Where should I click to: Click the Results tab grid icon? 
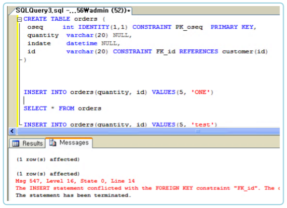click(16, 143)
